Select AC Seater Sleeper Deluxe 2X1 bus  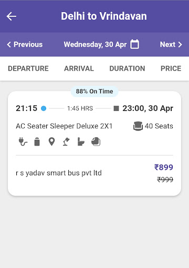point(64,126)
